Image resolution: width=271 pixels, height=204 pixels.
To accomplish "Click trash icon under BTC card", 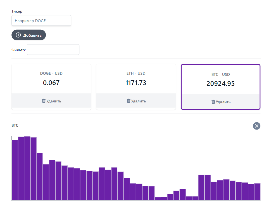I will (213, 102).
